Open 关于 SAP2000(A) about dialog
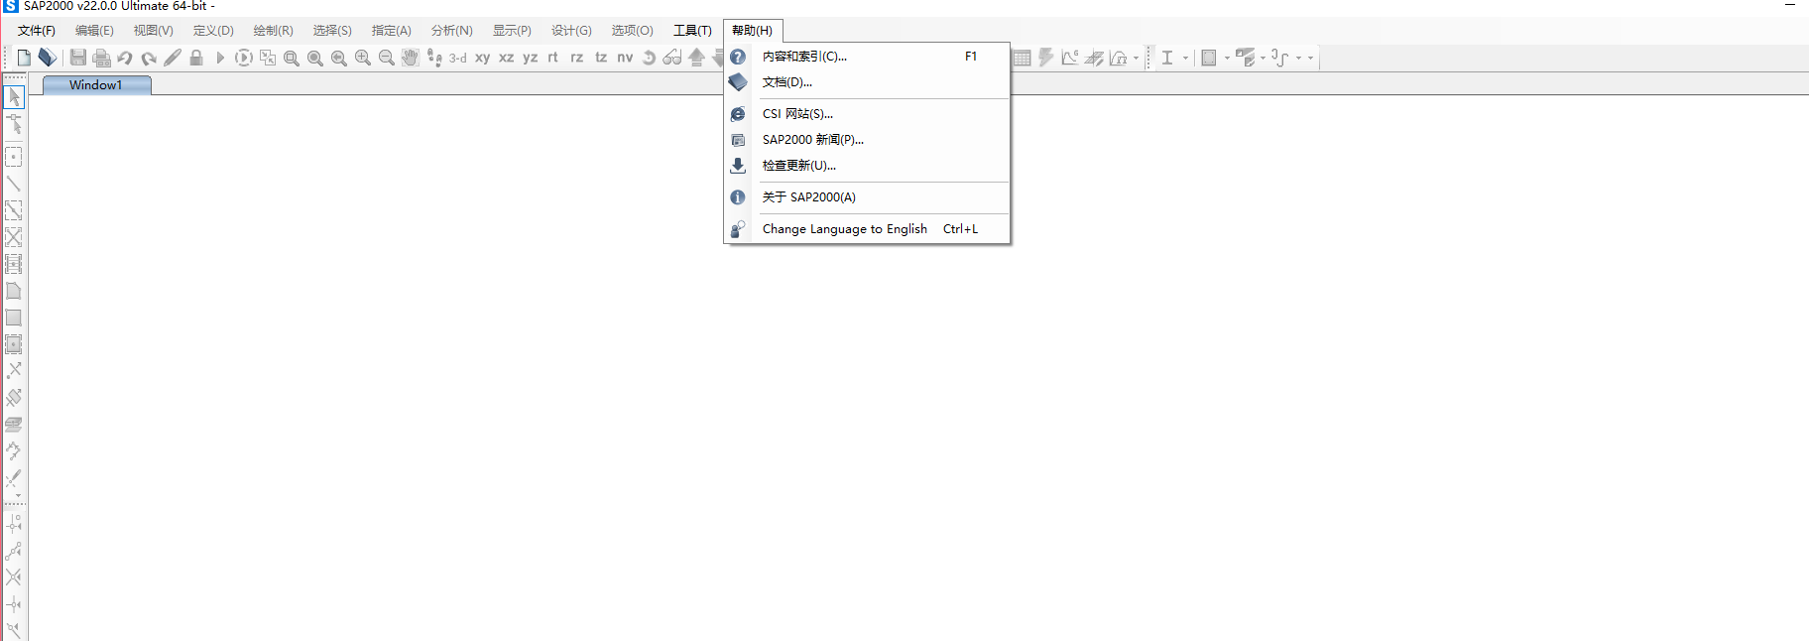This screenshot has width=1809, height=641. [868, 197]
